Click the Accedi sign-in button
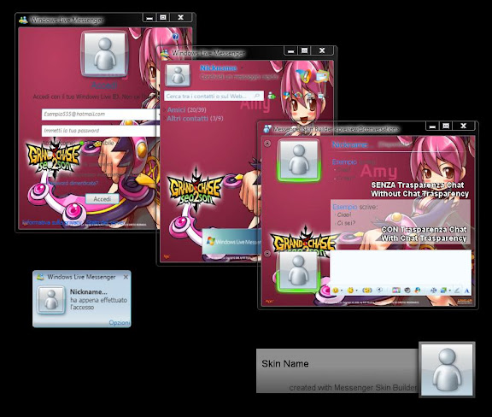492x417 pixels. (102, 199)
